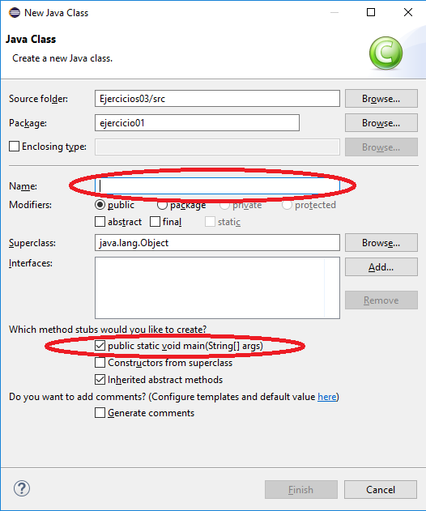The image size is (426, 511).
Task: Maximize the New Java Class dialog
Action: point(371,12)
